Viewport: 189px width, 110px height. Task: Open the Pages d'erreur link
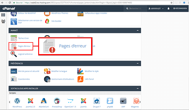pyautogui.click(x=24, y=46)
